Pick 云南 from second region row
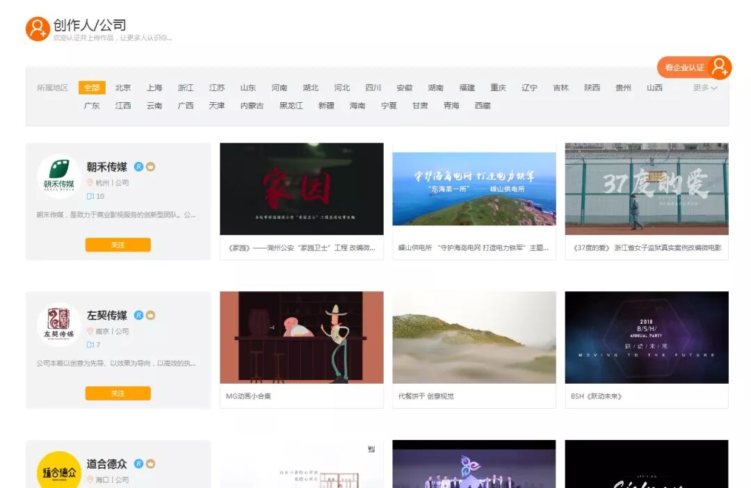 tap(154, 106)
